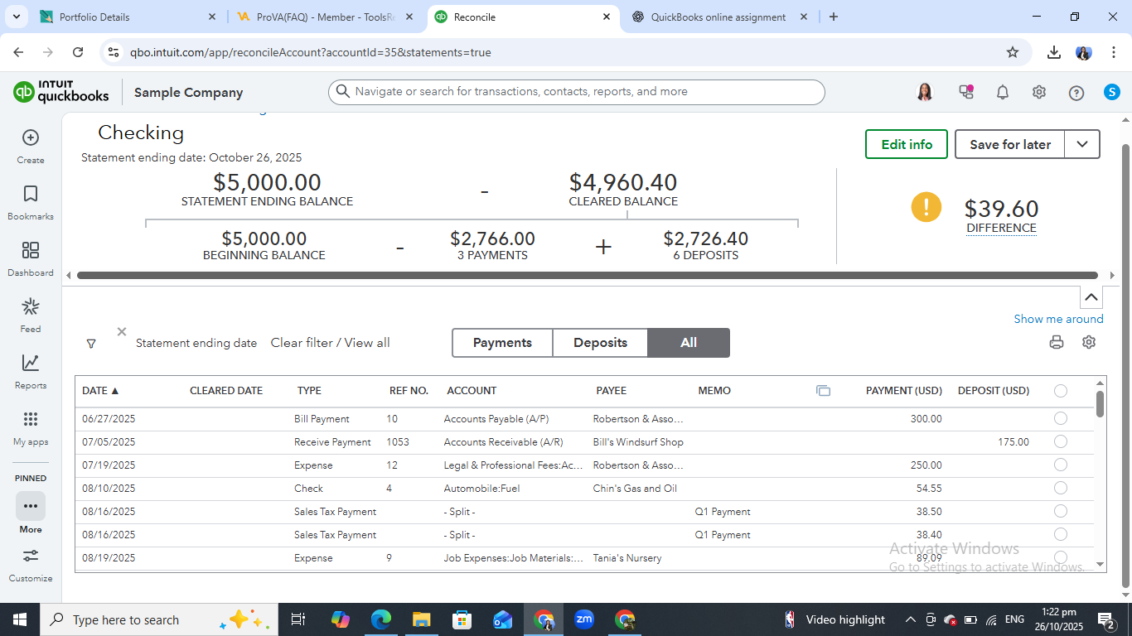
Task: Toggle the Chin's Gas and Oil check radio
Action: click(x=1061, y=489)
